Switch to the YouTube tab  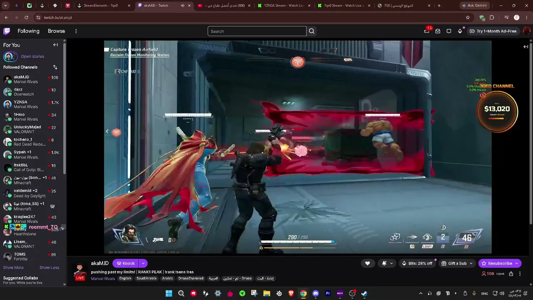coord(224,6)
